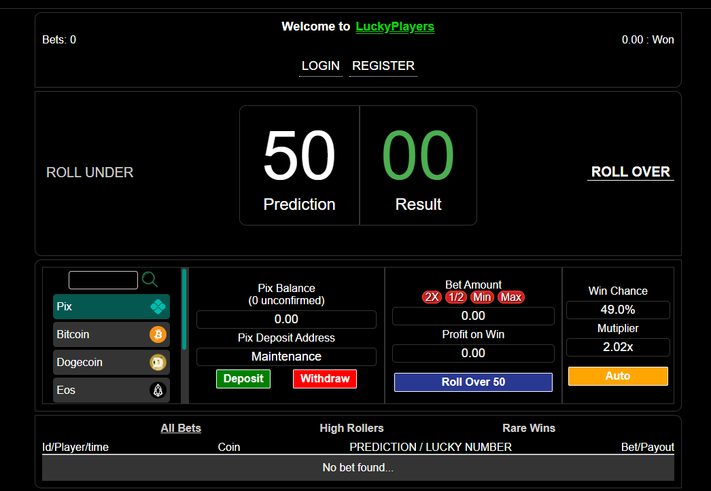Viewport: 711px width, 491px height.
Task: Open the REGISTER link
Action: pyautogui.click(x=383, y=66)
